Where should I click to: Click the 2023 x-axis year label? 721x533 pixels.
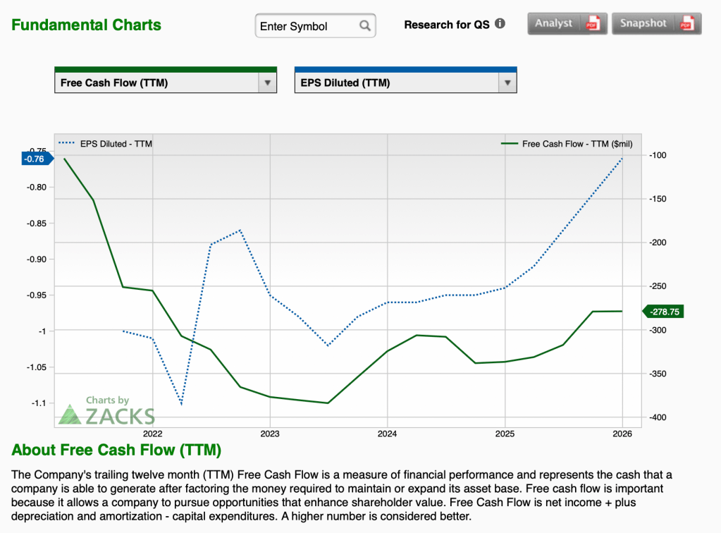[270, 433]
